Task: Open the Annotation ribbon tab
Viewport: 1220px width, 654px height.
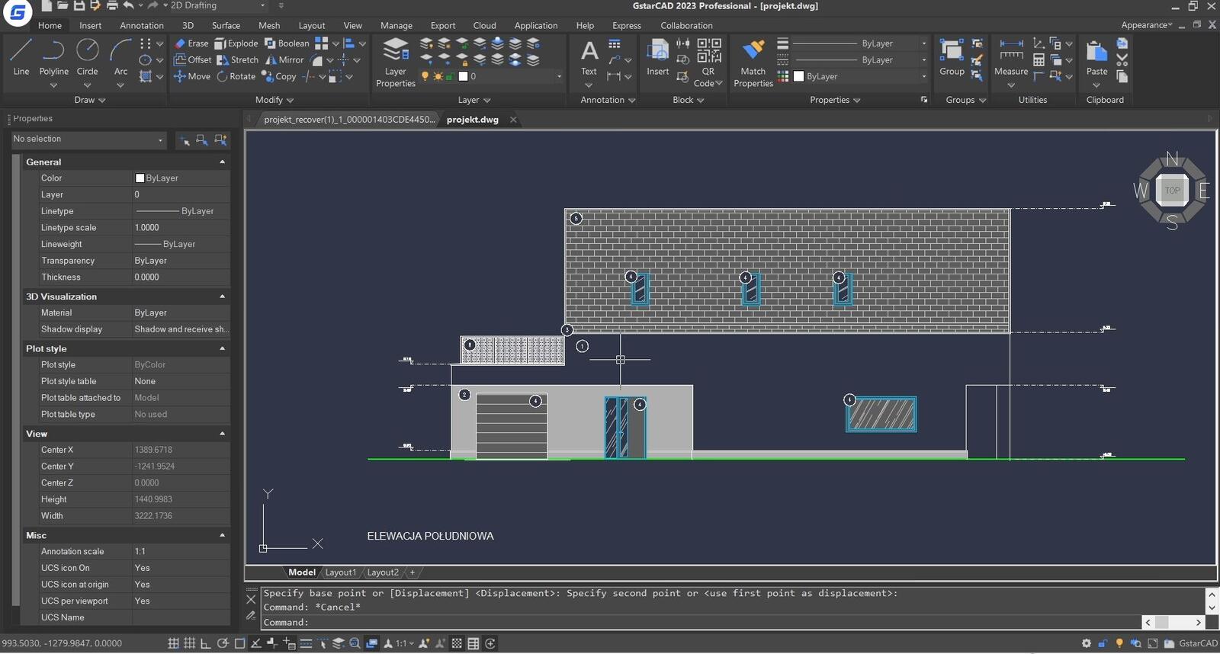Action: [x=141, y=25]
